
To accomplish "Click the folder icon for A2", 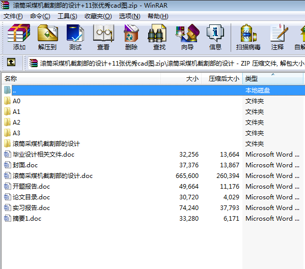I will [x=8, y=122].
